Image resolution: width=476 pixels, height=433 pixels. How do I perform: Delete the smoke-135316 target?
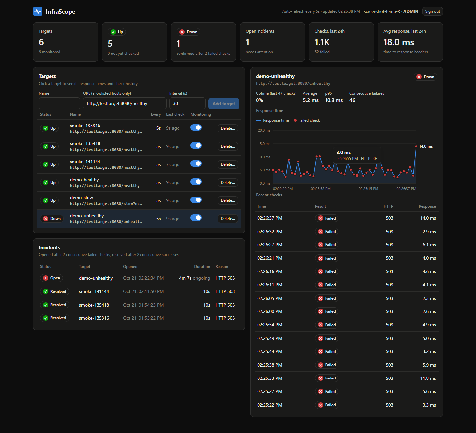click(x=228, y=128)
